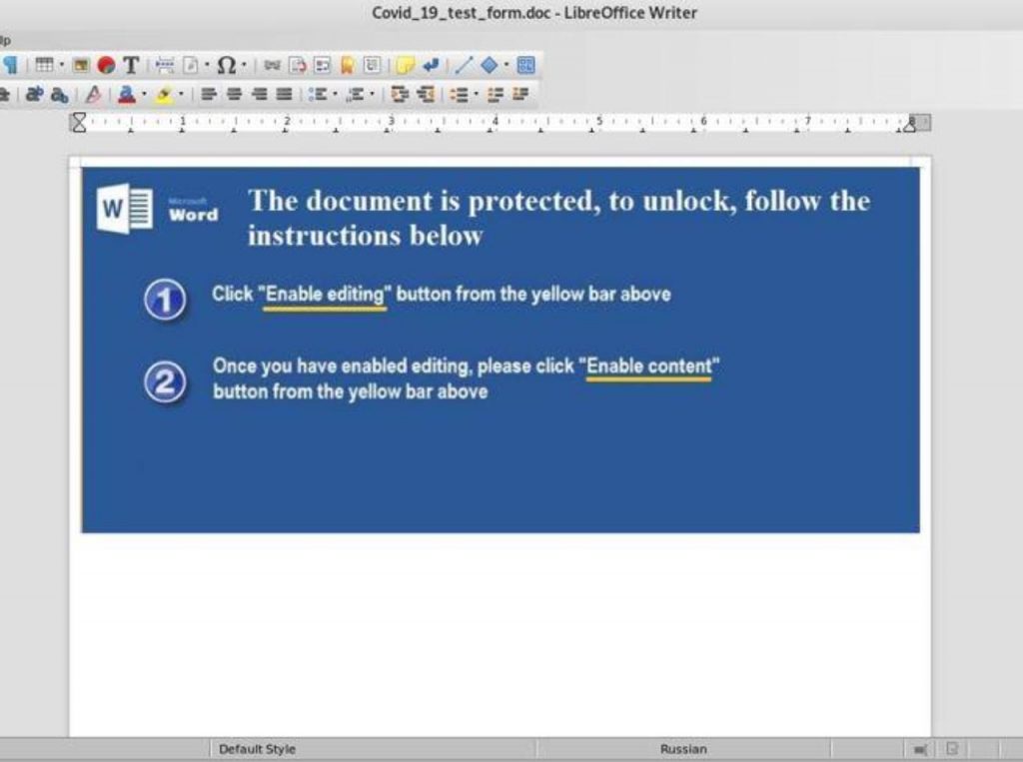Click "Russian" language in status bar
This screenshot has height=762, width=1023.
click(683, 749)
